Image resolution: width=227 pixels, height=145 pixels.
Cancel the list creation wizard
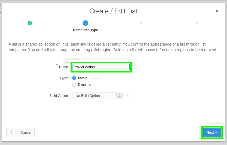pos(26,132)
